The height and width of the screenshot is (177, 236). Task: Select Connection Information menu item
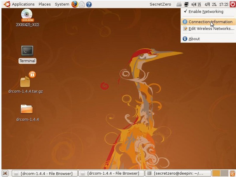click(x=208, y=22)
